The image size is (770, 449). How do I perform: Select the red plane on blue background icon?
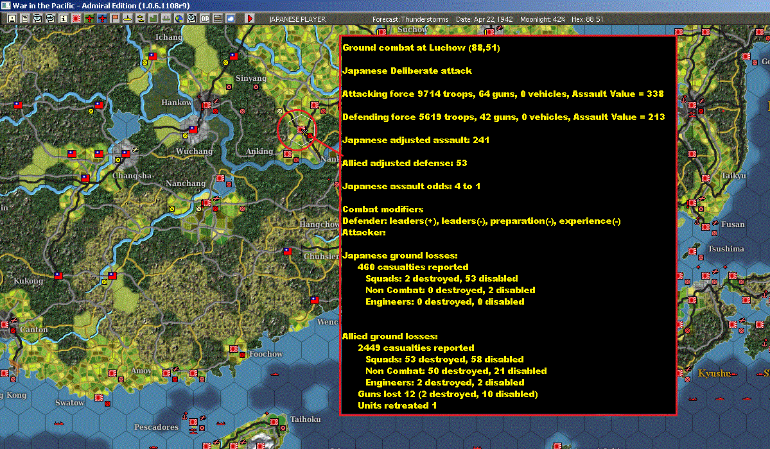tap(102, 19)
